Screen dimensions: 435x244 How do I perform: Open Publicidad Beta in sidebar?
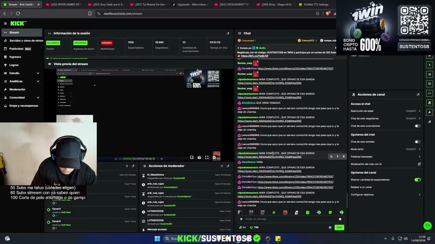(x=22, y=49)
